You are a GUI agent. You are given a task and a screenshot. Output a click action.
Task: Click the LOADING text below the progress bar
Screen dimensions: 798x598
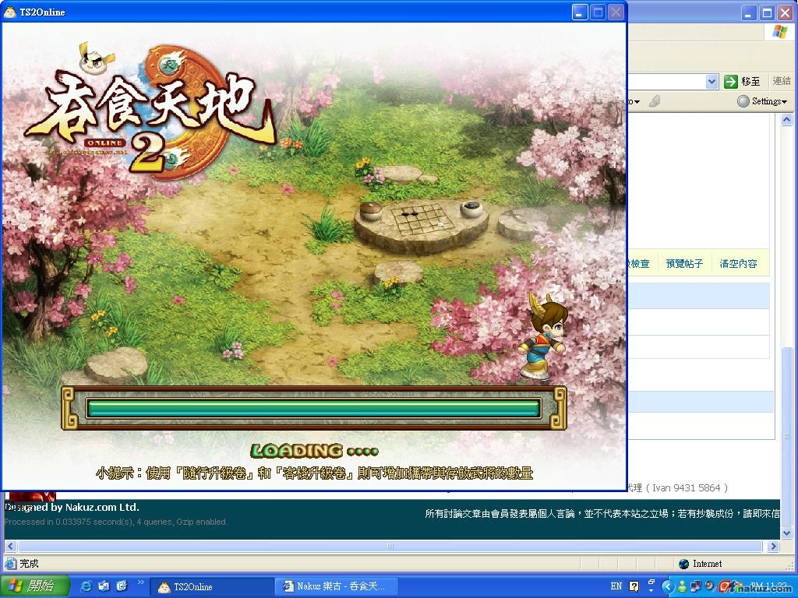click(x=315, y=451)
